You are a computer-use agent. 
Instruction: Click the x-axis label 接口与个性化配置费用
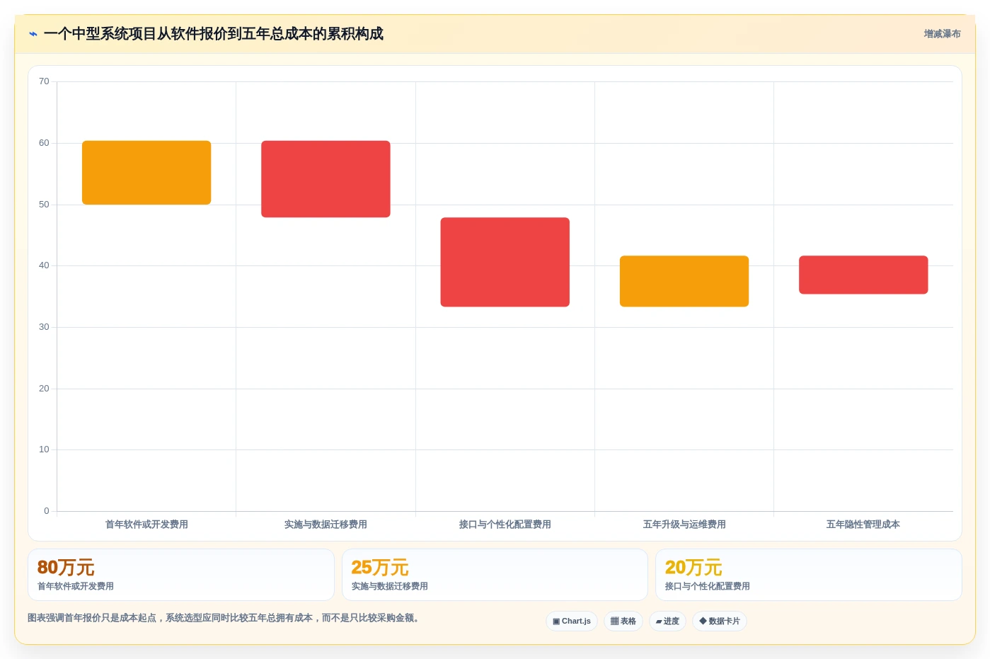tap(505, 525)
